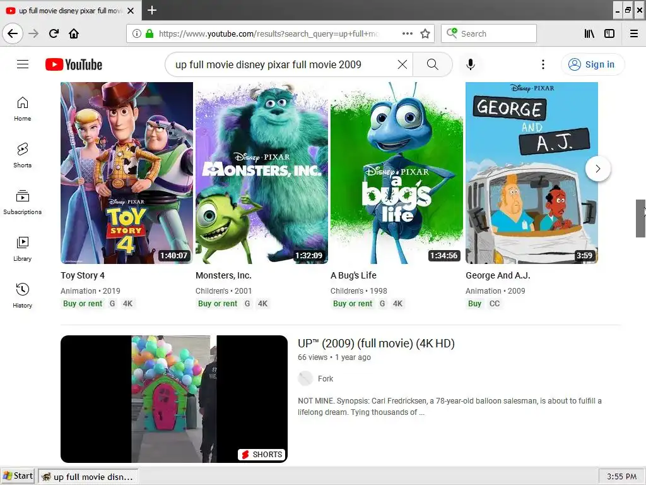Click Buy or rent for Monsters, Inc.
Image resolution: width=646 pixels, height=485 pixels.
coord(218,304)
